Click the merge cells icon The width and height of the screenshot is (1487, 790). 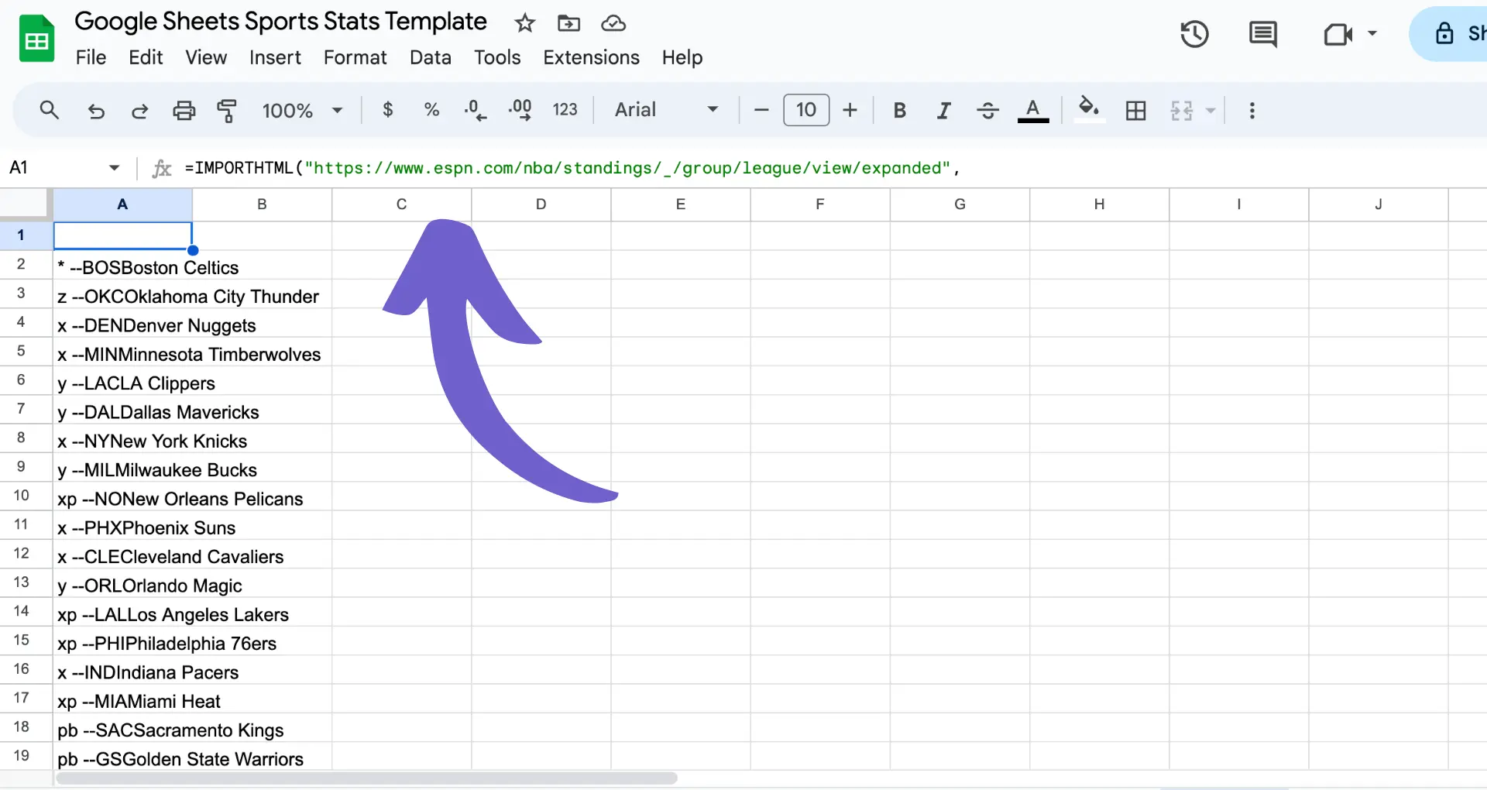pyautogui.click(x=1181, y=111)
